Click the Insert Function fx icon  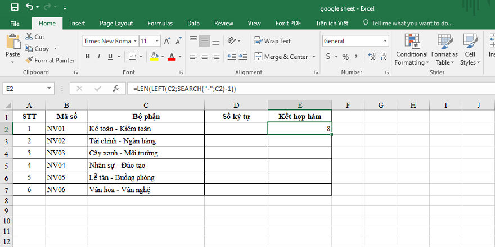click(115, 89)
